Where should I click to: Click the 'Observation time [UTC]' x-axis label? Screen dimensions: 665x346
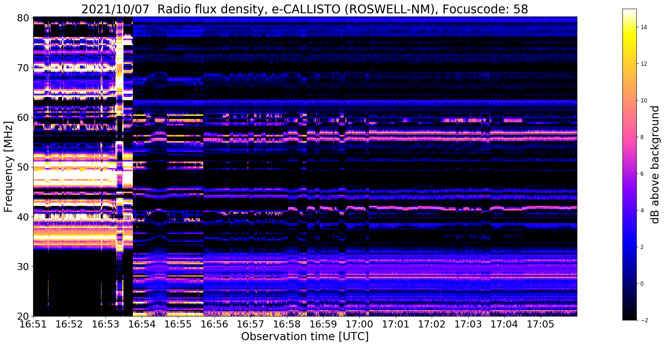pos(305,337)
